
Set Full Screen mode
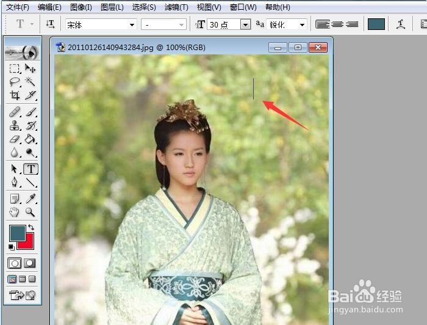32,279
